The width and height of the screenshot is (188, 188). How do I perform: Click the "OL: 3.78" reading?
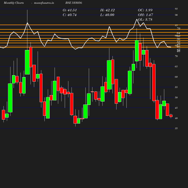[x=145, y=20]
